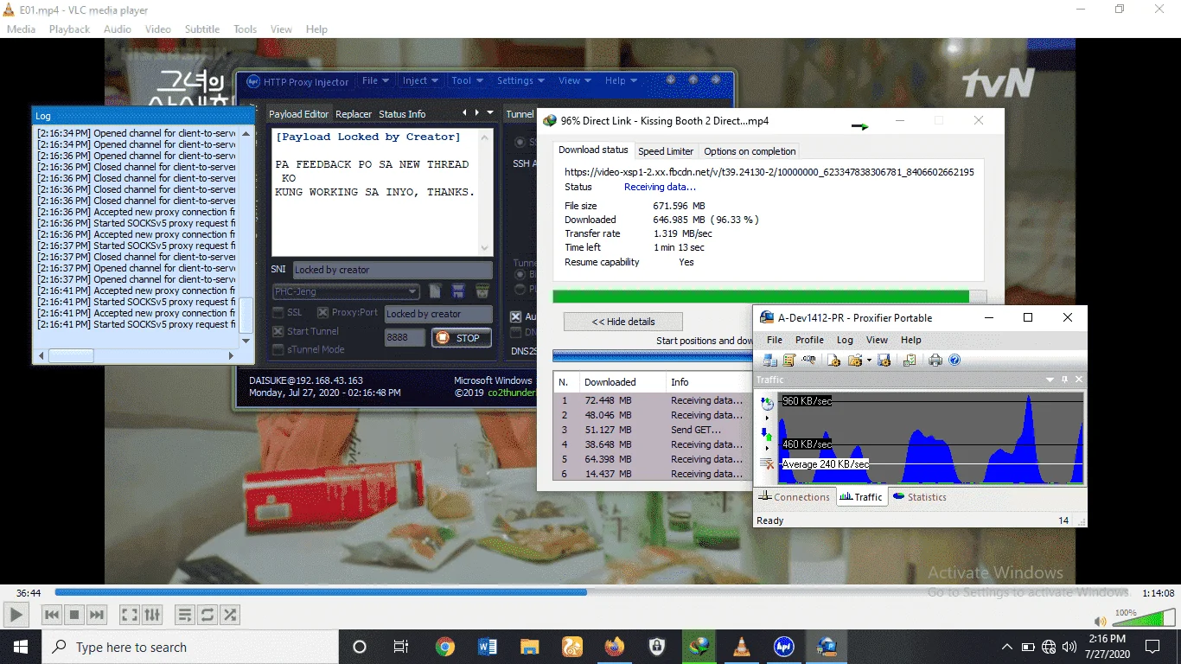
Task: Switch to the Status Info tab
Action: pos(402,114)
